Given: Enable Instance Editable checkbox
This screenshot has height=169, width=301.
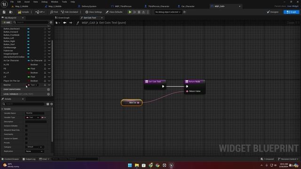Looking at the screenshot, I should [x=26, y=126].
